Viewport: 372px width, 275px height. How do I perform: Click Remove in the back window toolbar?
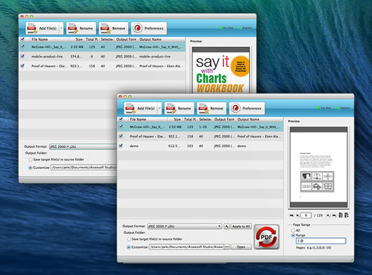click(113, 28)
